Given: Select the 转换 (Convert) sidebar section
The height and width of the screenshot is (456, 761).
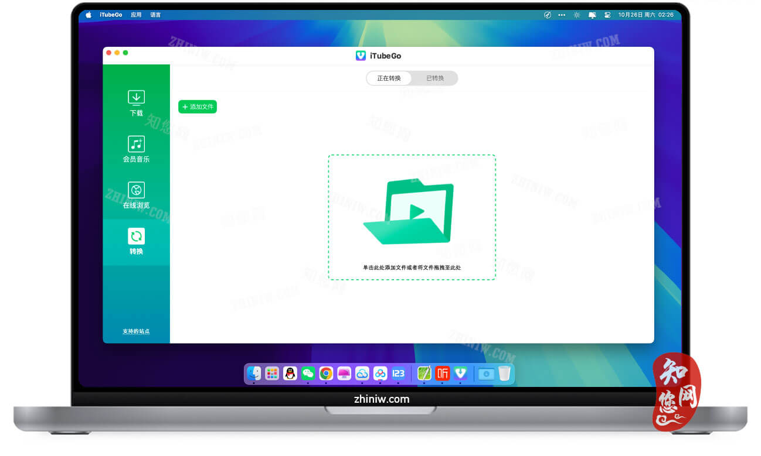Looking at the screenshot, I should tap(136, 242).
